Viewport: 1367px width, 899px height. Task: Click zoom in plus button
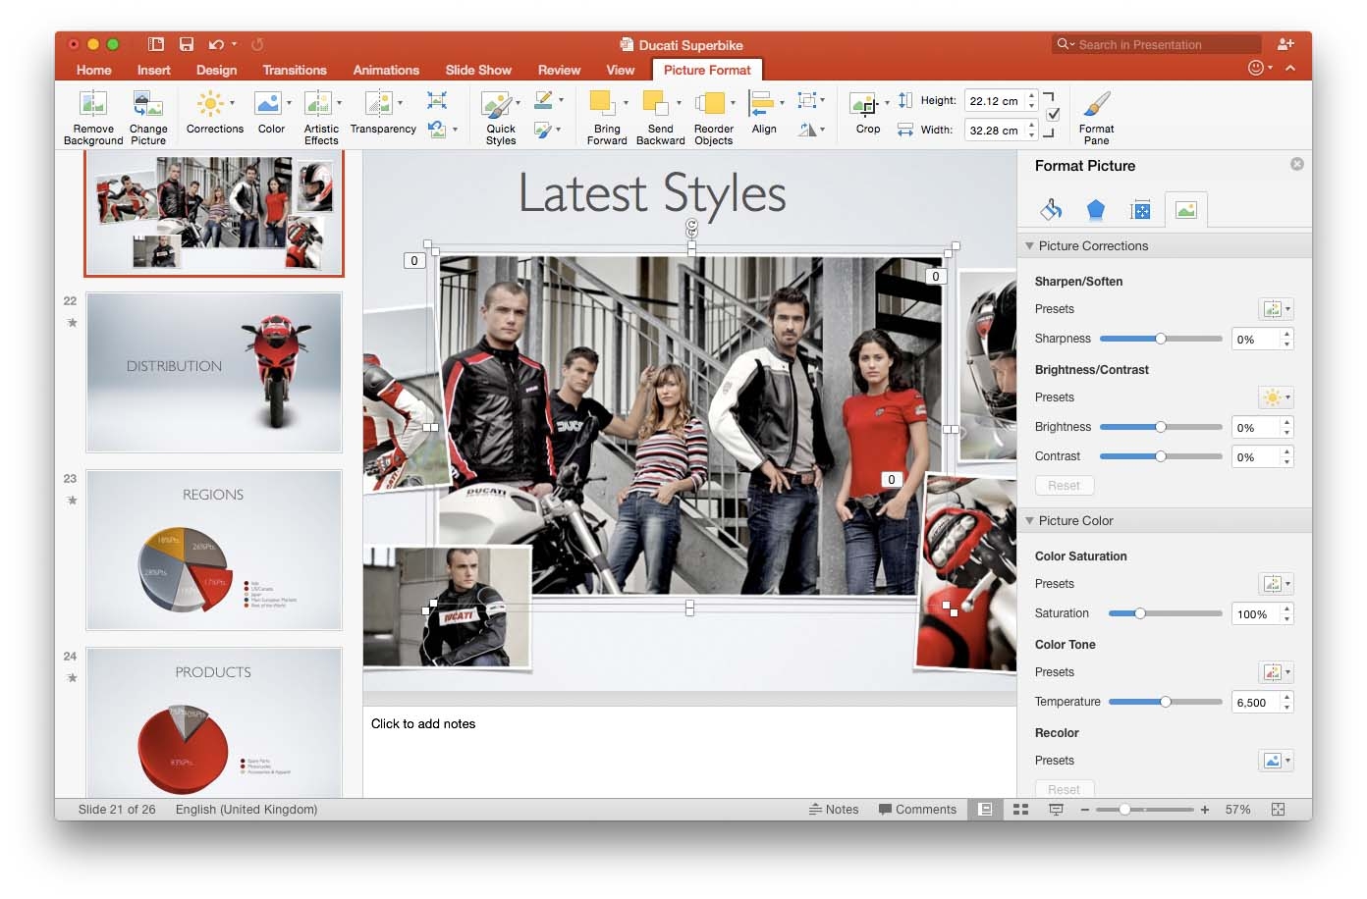(1204, 810)
